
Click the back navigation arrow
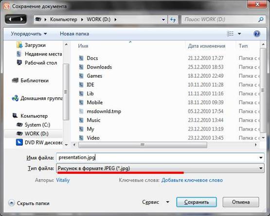pos(10,19)
